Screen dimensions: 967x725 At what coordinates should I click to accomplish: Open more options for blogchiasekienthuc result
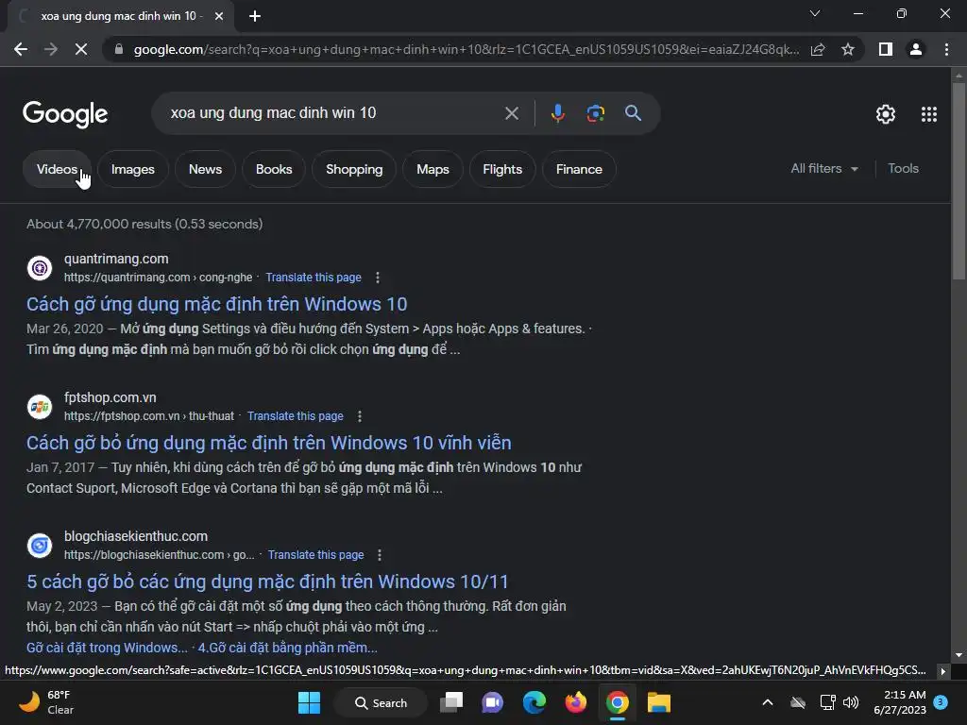pyautogui.click(x=380, y=555)
